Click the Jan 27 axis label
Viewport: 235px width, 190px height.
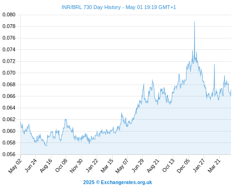199,166
